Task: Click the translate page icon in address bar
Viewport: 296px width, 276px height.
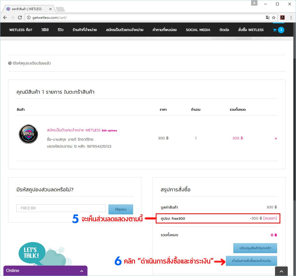Action: point(268,18)
